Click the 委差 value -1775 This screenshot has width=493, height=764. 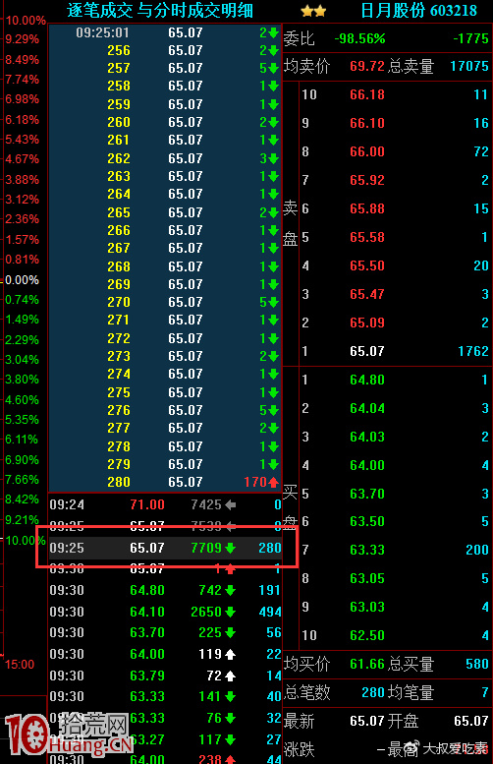[470, 39]
